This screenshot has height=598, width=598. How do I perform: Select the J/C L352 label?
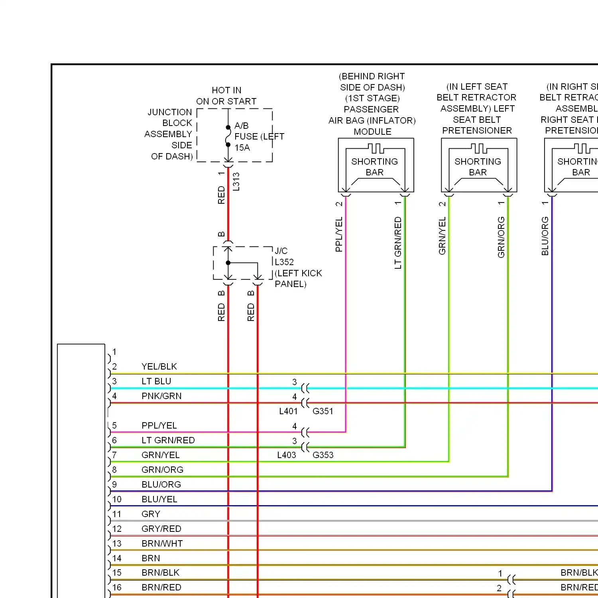284,256
